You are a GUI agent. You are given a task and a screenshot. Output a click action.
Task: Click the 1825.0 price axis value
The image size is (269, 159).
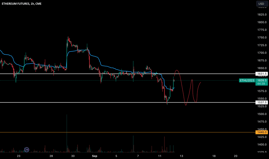tap(262, 15)
